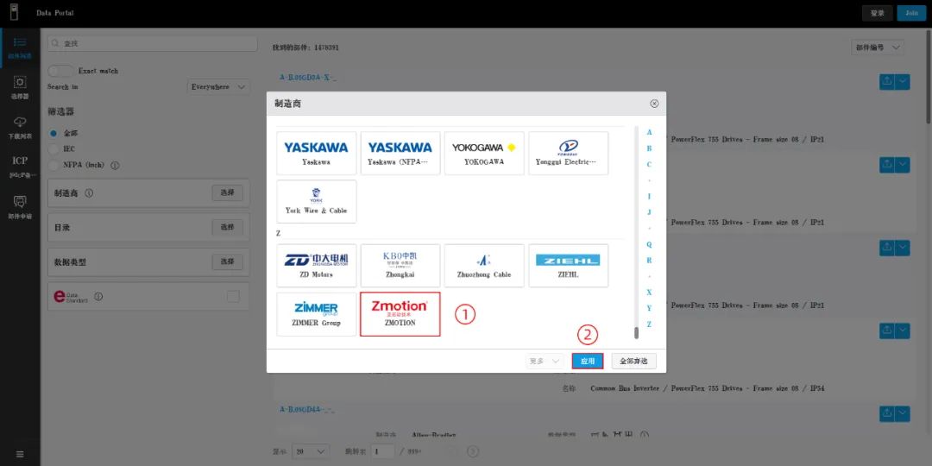
Task: Select the YOKOGAWA manufacturer tile
Action: coord(484,154)
